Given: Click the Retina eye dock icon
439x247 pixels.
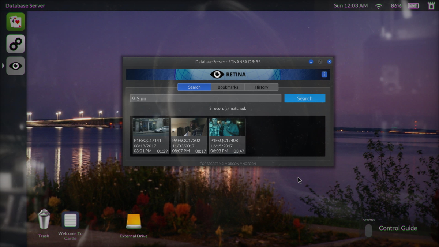Looking at the screenshot, I should click(15, 66).
